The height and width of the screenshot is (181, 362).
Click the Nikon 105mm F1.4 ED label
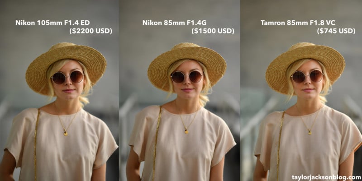point(52,23)
